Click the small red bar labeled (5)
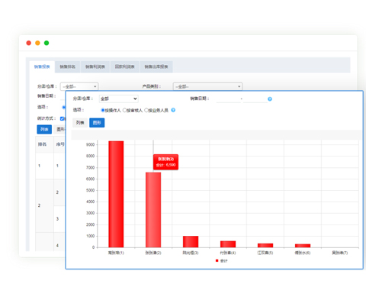The height and width of the screenshot is (284, 366). tap(265, 245)
